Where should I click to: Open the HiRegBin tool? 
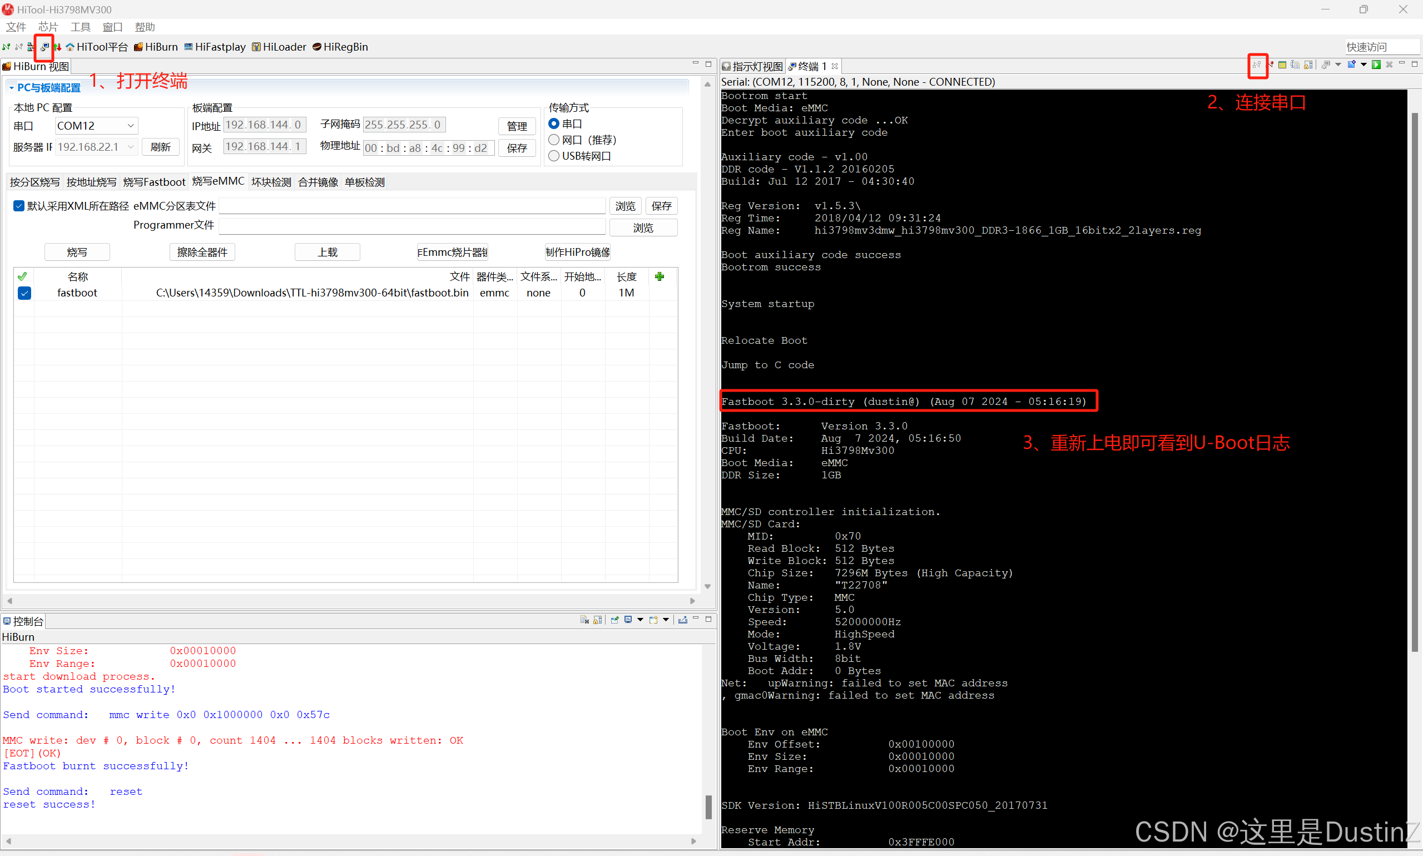pos(340,47)
